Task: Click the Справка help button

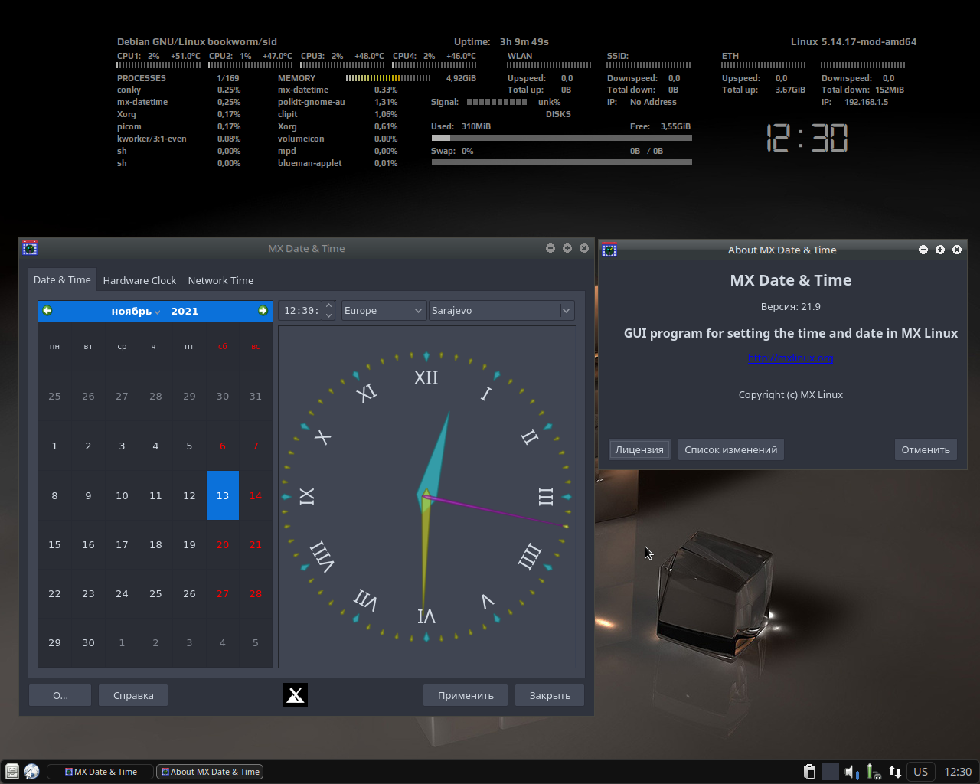Action: click(133, 695)
